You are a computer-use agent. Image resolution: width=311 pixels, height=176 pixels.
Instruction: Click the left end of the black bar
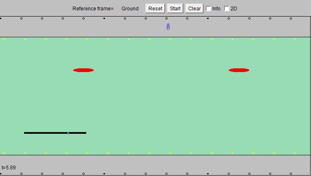25,133
